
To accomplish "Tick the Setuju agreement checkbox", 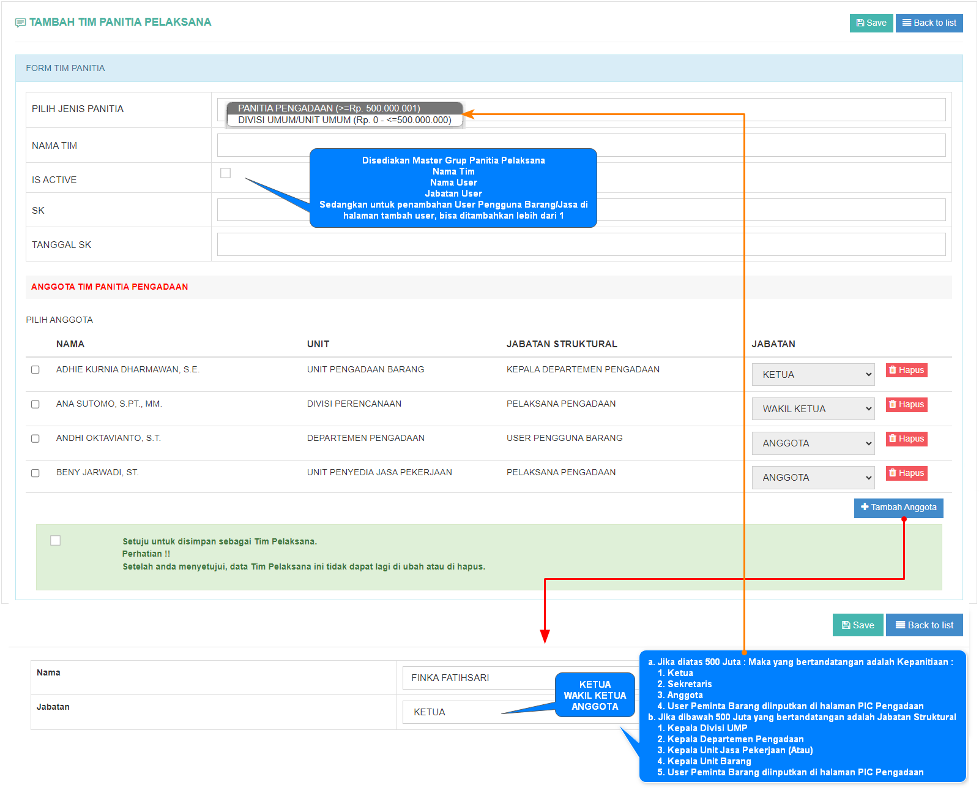I will pos(56,540).
